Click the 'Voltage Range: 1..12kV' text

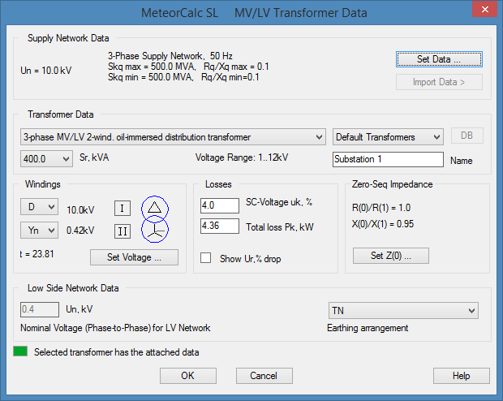tap(242, 157)
